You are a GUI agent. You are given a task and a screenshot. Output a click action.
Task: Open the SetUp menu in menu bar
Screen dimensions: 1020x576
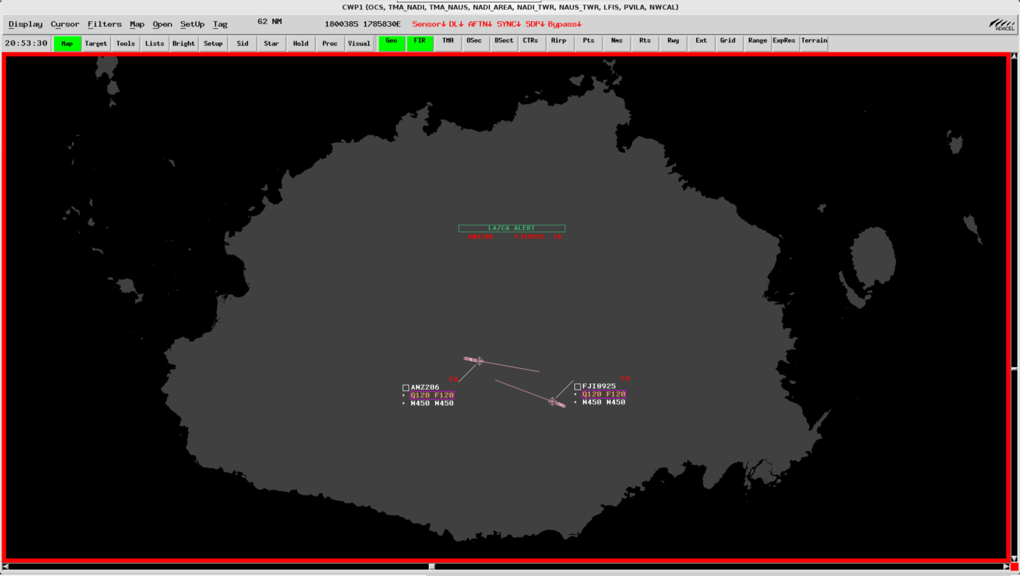192,24
